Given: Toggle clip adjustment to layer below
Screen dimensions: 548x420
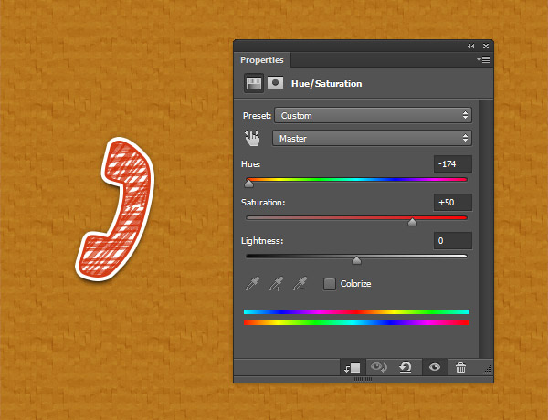Looking at the screenshot, I should coord(353,367).
